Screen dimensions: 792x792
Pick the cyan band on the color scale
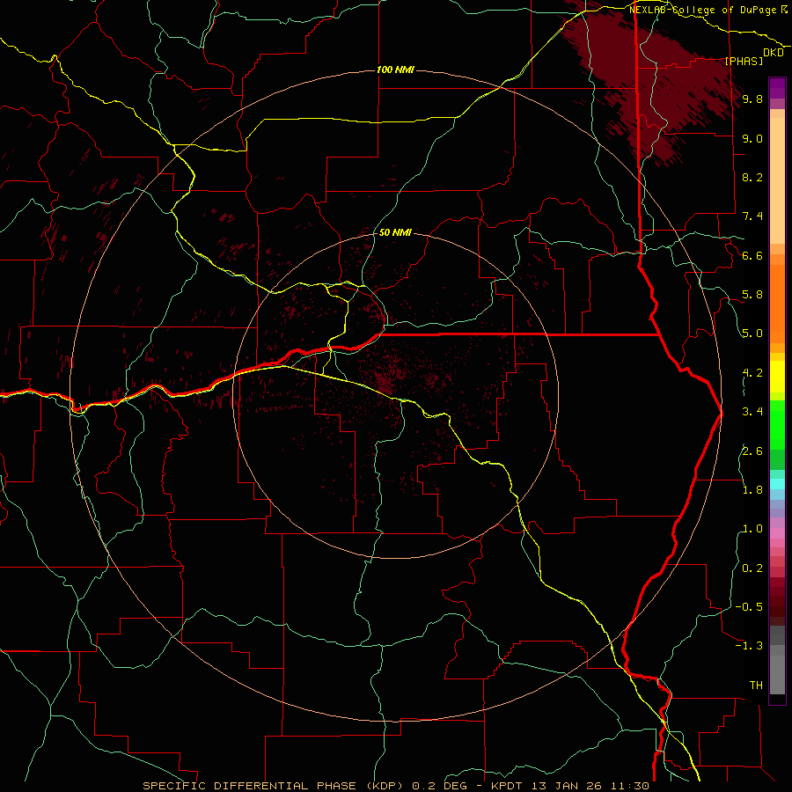point(777,484)
